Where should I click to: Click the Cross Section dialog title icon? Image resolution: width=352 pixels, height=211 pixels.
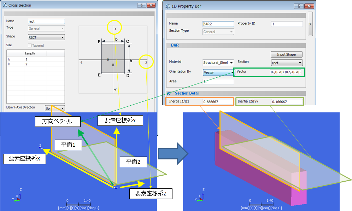[5, 5]
